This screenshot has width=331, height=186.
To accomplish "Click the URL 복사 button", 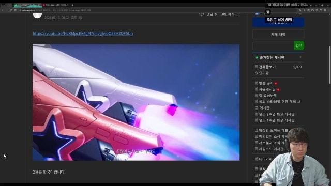I will click(228, 14).
